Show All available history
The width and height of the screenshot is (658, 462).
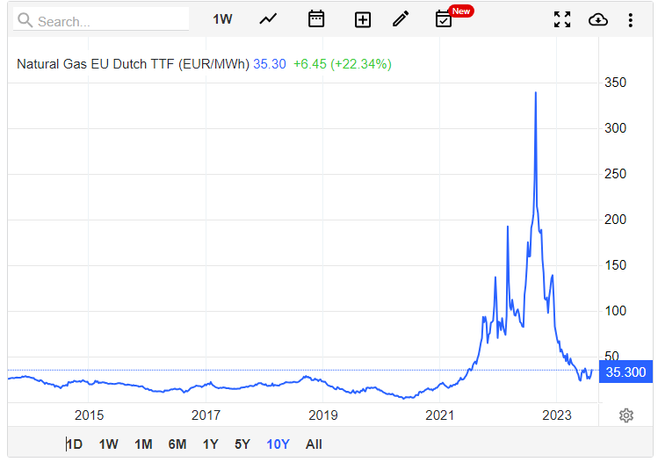314,444
